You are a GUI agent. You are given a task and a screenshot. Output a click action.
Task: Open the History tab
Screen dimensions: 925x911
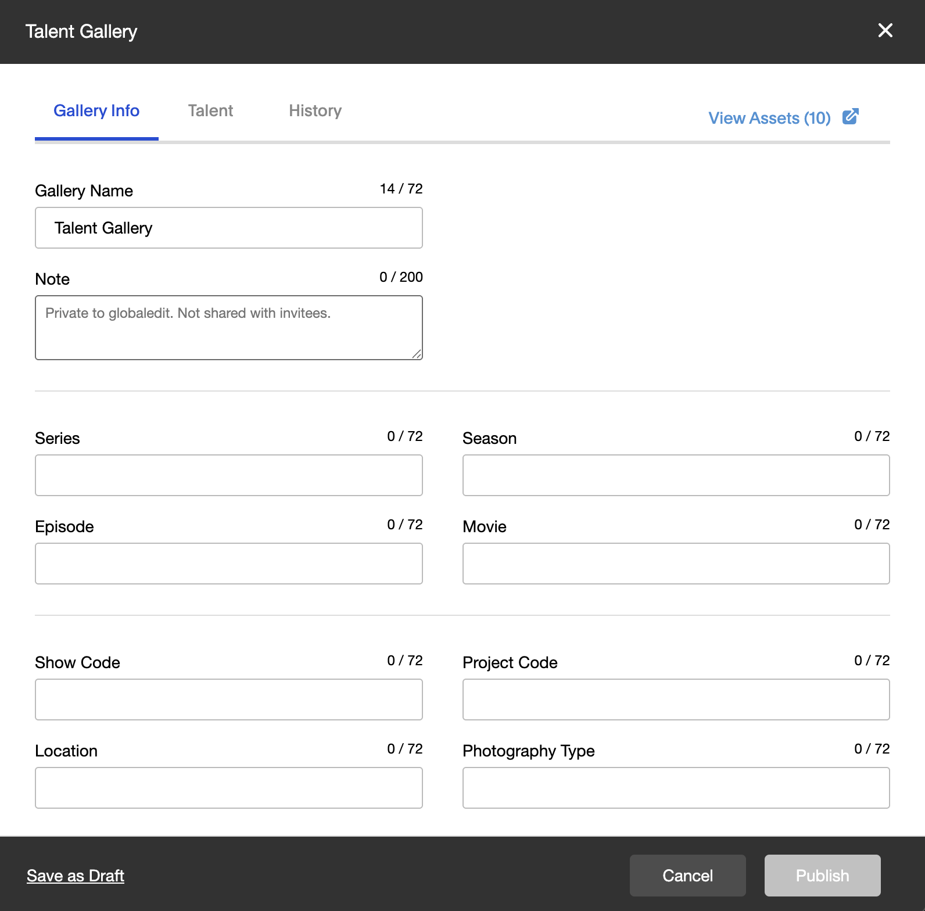tap(315, 111)
